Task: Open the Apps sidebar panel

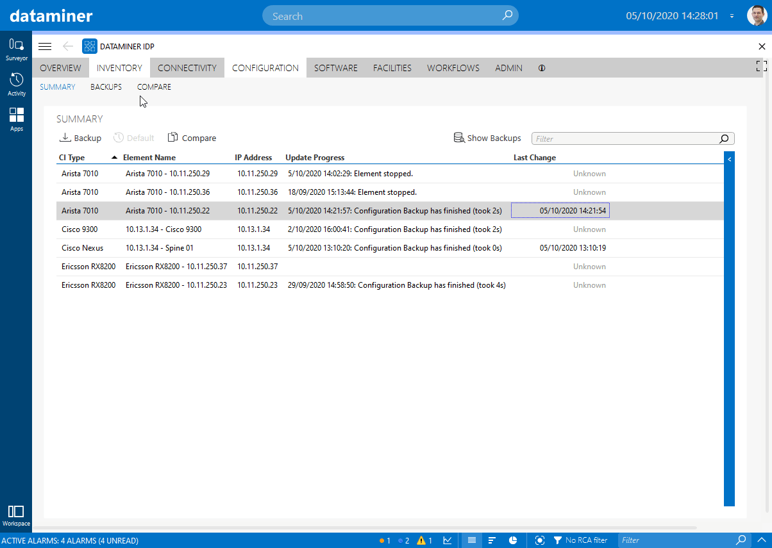Action: pyautogui.click(x=16, y=119)
